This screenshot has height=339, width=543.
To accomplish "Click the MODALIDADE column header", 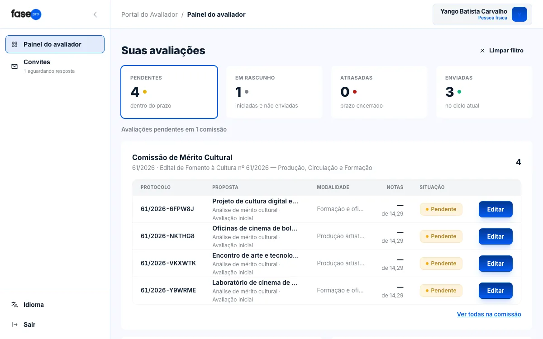I will coord(333,187).
